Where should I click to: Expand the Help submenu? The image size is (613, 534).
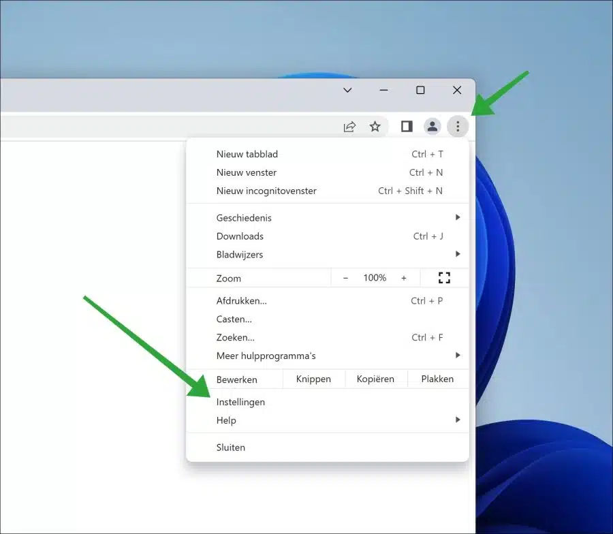pos(328,420)
